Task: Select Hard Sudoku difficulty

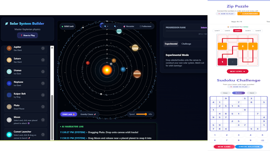Action: pos(252,93)
